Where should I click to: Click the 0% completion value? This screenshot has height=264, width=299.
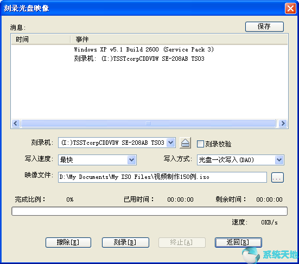coord(70,199)
